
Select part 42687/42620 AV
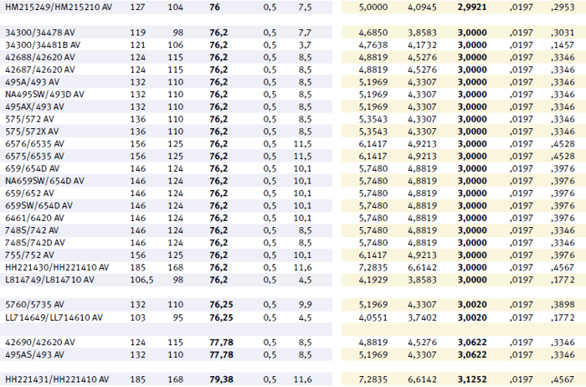click(40, 70)
